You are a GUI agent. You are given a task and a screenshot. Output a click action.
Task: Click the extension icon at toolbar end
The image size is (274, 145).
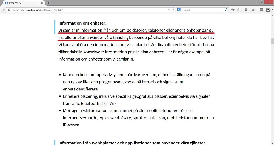coord(268,10)
